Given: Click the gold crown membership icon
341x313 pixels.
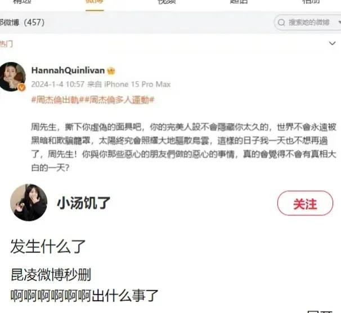Looking at the screenshot, I should click(111, 71).
